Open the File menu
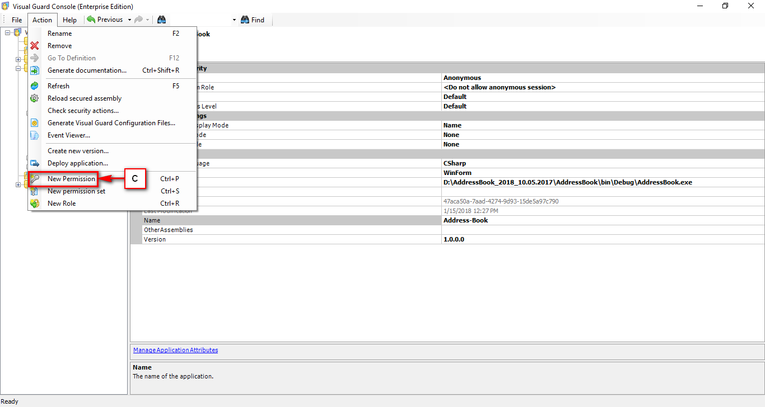The width and height of the screenshot is (765, 407). tap(17, 19)
